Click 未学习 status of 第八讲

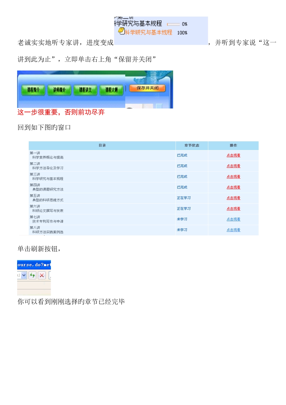click(182, 230)
